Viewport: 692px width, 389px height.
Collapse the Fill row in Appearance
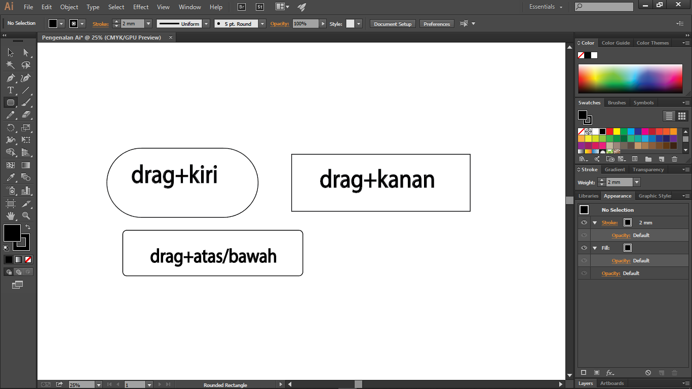point(595,248)
